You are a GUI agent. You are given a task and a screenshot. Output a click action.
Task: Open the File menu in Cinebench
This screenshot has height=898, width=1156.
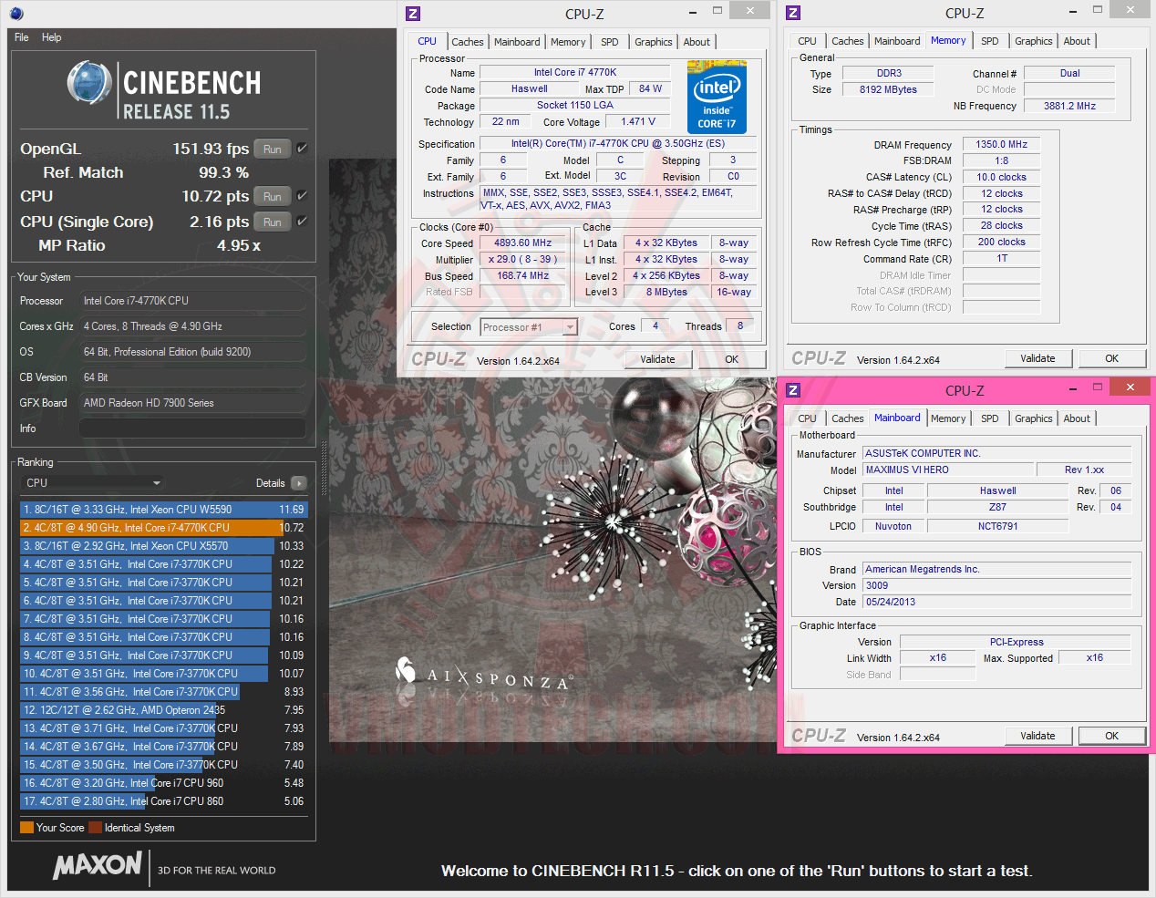22,37
